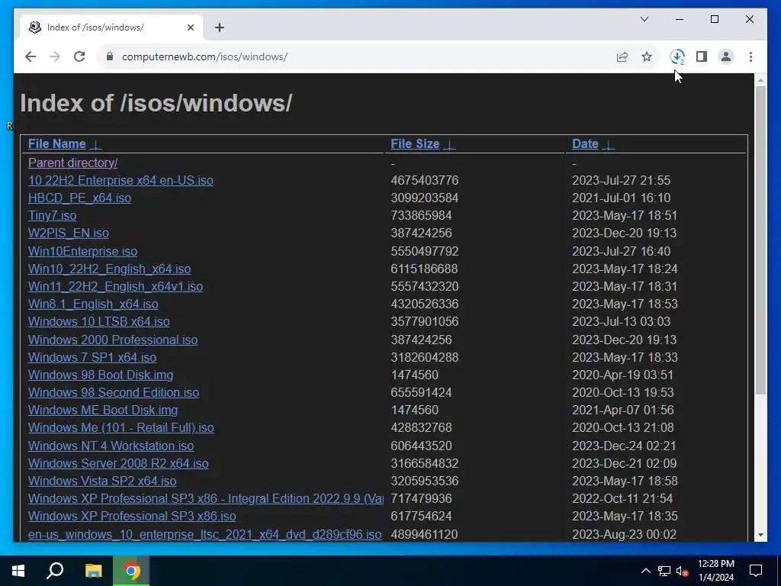781x586 pixels.
Task: Expand the tab search chevron in title bar
Action: [x=644, y=19]
